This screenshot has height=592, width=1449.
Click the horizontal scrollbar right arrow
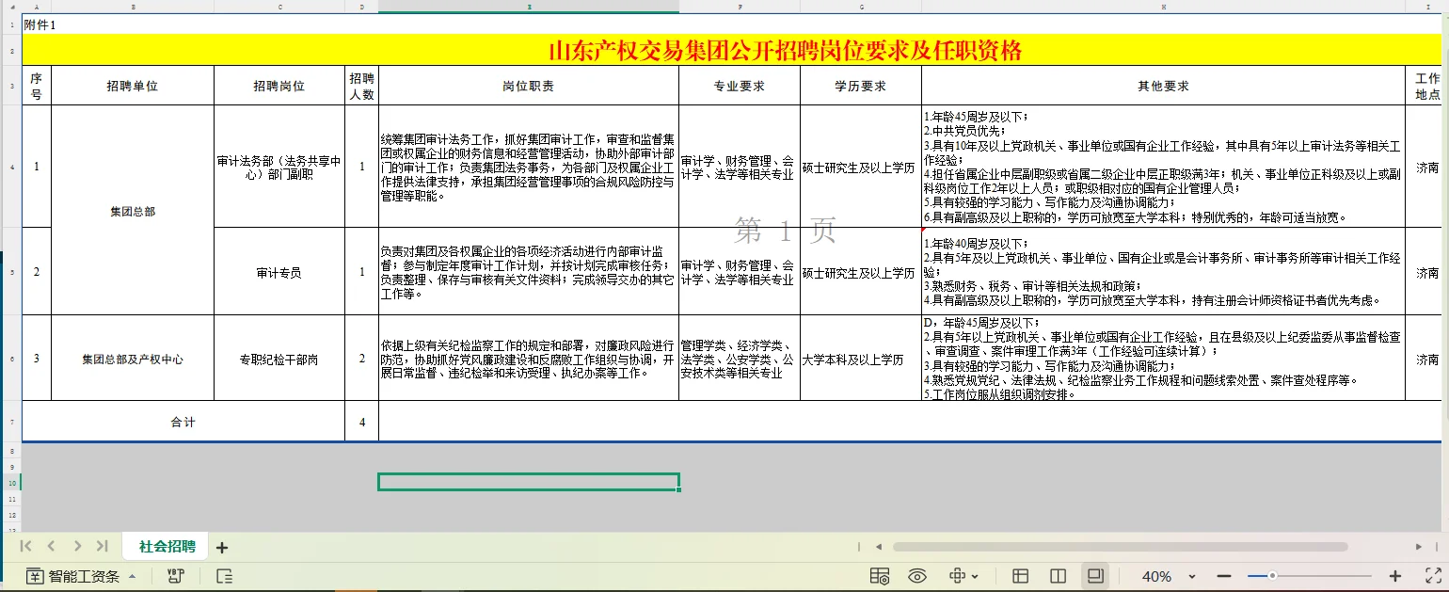1419,546
